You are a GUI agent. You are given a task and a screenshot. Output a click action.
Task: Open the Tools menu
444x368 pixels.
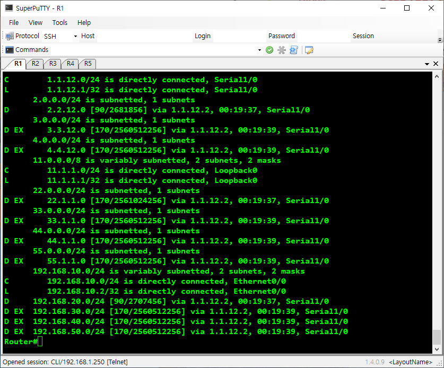click(x=60, y=23)
